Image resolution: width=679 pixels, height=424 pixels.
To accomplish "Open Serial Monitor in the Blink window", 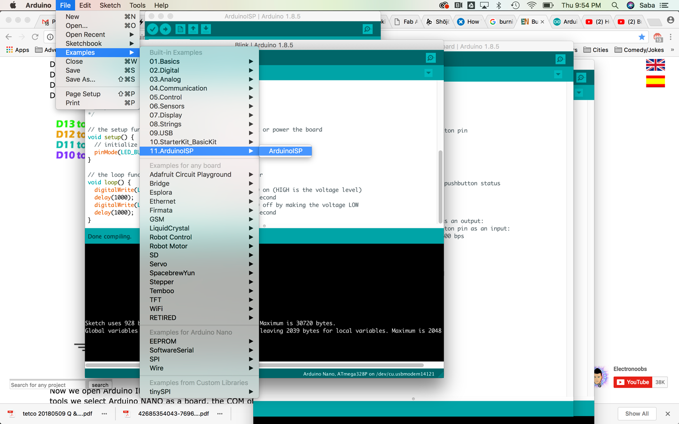I will click(431, 58).
